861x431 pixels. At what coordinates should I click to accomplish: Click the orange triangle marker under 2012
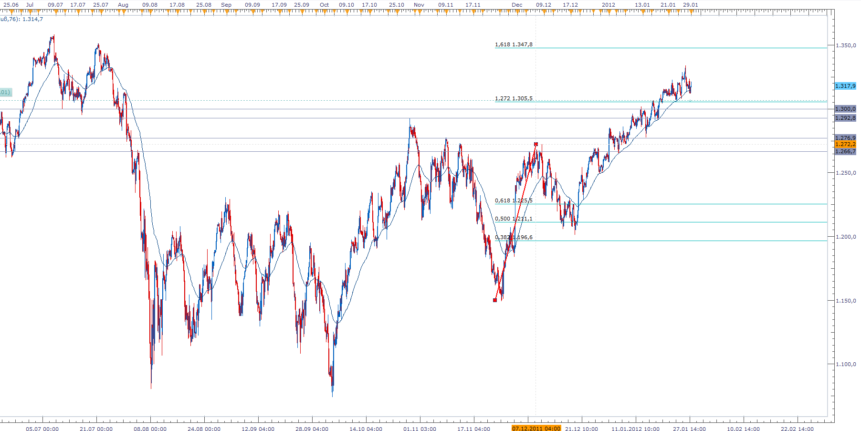(609, 11)
